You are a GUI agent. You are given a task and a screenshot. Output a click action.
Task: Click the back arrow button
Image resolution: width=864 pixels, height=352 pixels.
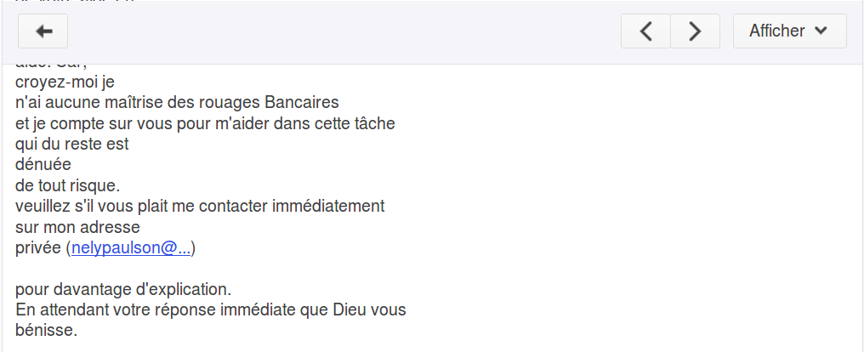(43, 31)
